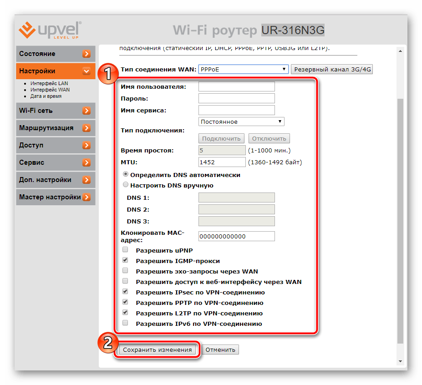Collapse the Настройки menu section
This screenshot has width=422, height=385.
click(56, 71)
